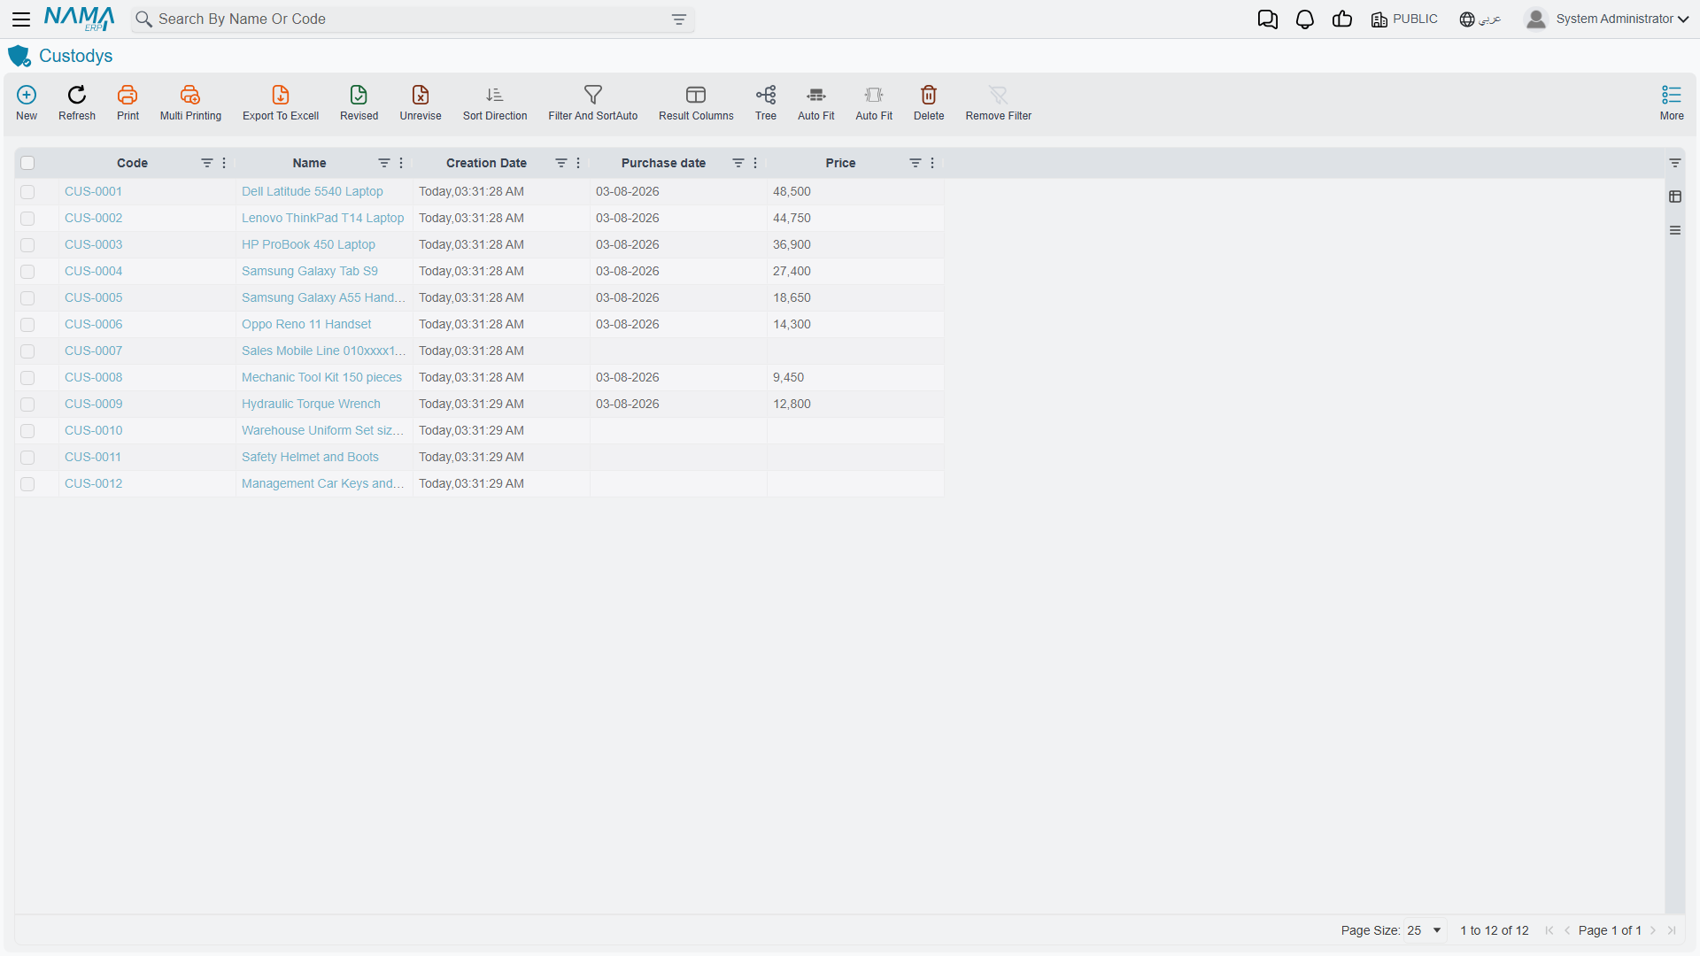The height and width of the screenshot is (956, 1700).
Task: Open Price column filter
Action: (915, 163)
